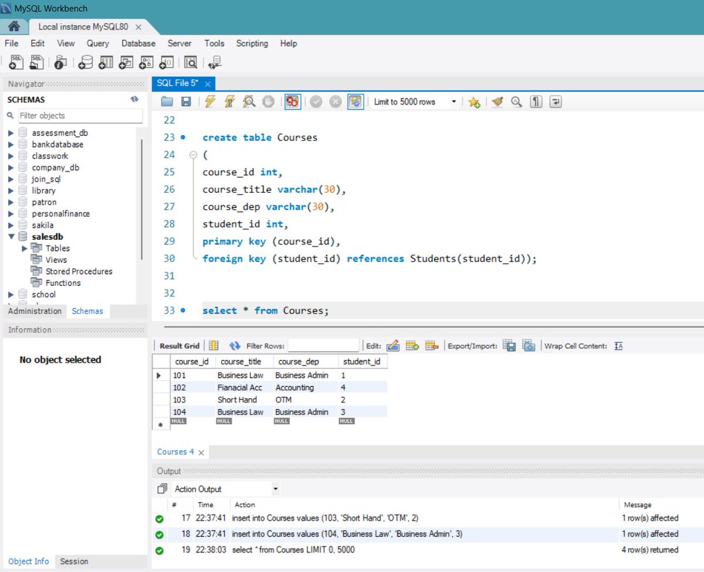Create a new stored procedure icon
Viewport: 704px width, 572px height.
pos(146,62)
